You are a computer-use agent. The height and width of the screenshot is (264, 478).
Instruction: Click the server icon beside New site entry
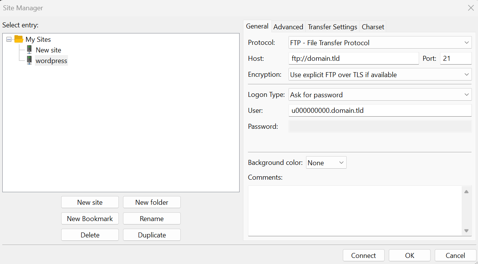click(x=29, y=49)
